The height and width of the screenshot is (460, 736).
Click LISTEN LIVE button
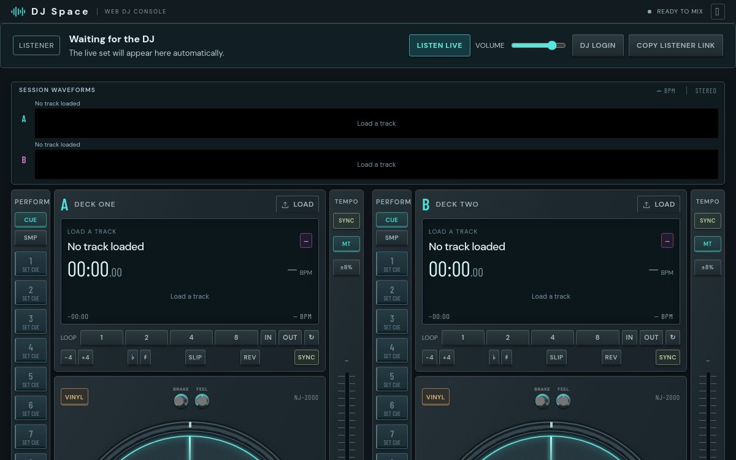tap(440, 45)
